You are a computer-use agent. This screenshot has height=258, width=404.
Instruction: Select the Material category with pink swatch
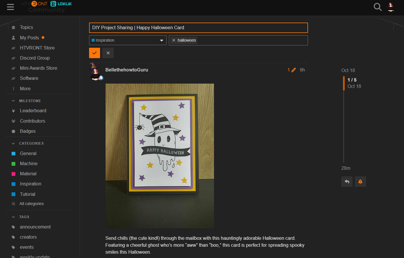(x=28, y=174)
